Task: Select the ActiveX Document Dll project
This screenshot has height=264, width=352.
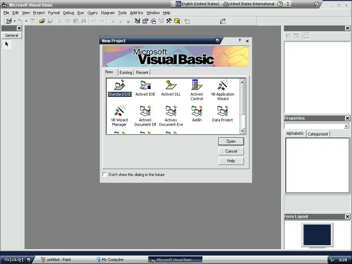Action: click(x=145, y=116)
